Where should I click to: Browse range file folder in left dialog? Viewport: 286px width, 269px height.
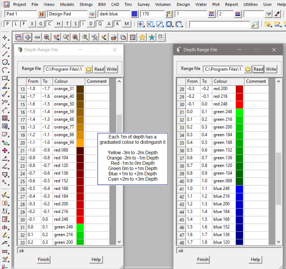[x=89, y=69]
